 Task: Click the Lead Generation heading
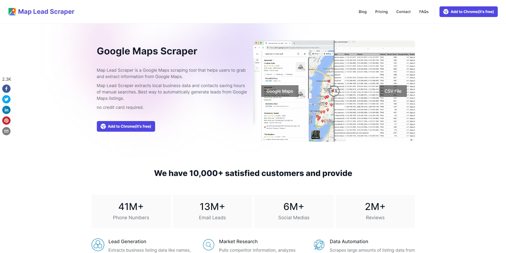pyautogui.click(x=127, y=242)
